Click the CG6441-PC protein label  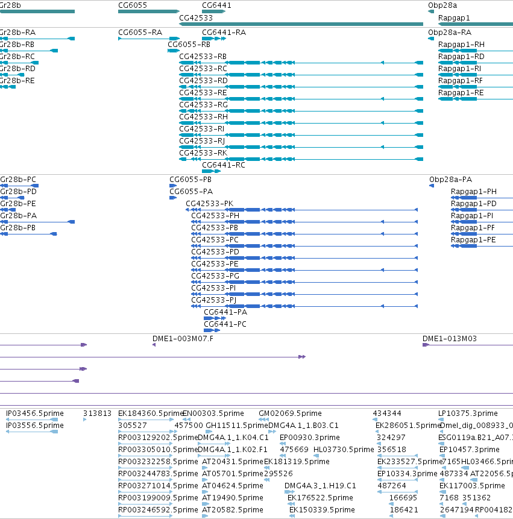point(225,324)
